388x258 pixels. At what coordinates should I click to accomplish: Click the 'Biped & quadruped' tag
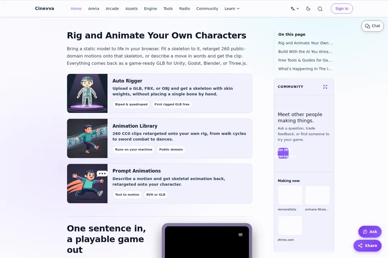click(131, 104)
